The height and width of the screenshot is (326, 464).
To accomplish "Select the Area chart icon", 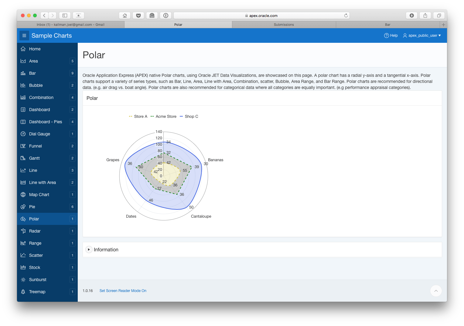I will tap(23, 61).
